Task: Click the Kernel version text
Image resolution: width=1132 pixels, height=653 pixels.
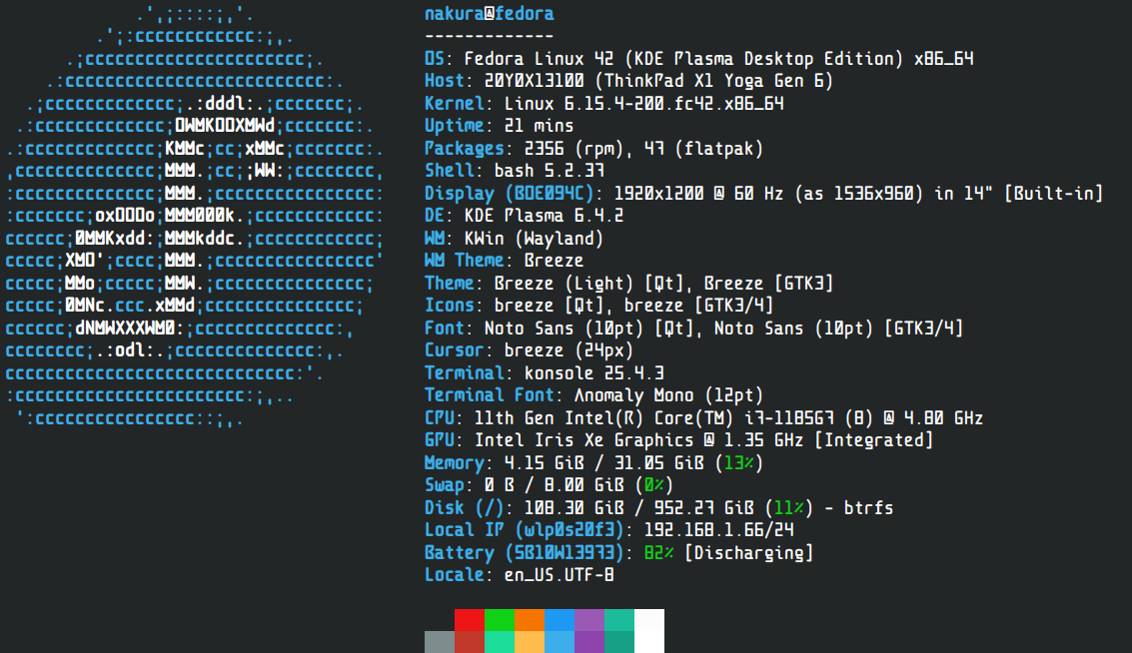Action: tap(643, 104)
